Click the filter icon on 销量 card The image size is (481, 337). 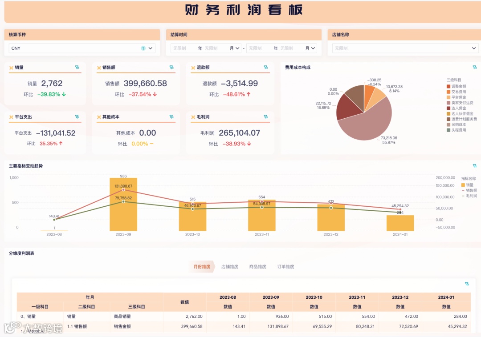(78, 68)
